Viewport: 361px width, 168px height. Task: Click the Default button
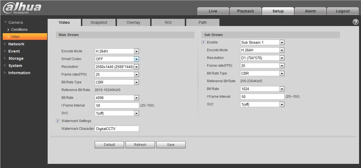click(x=109, y=145)
